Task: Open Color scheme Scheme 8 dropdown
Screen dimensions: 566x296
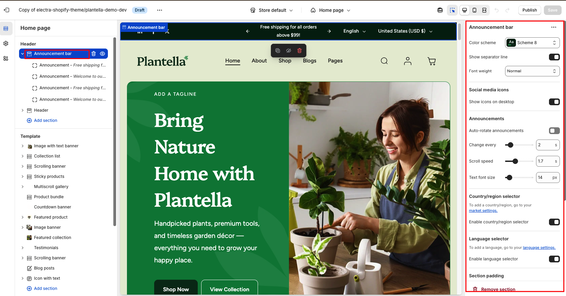Action: 532,43
